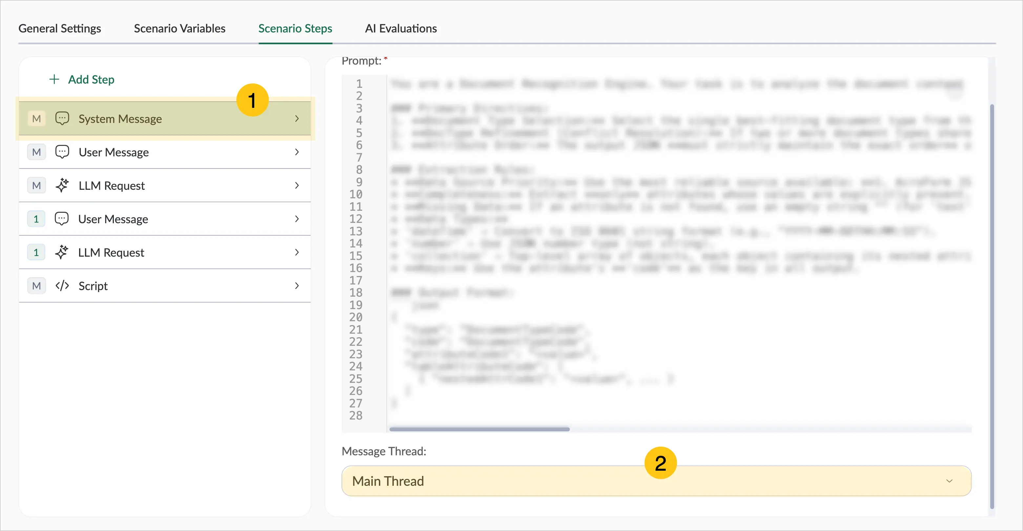
Task: Expand the System Message step chevron
Action: [x=297, y=119]
